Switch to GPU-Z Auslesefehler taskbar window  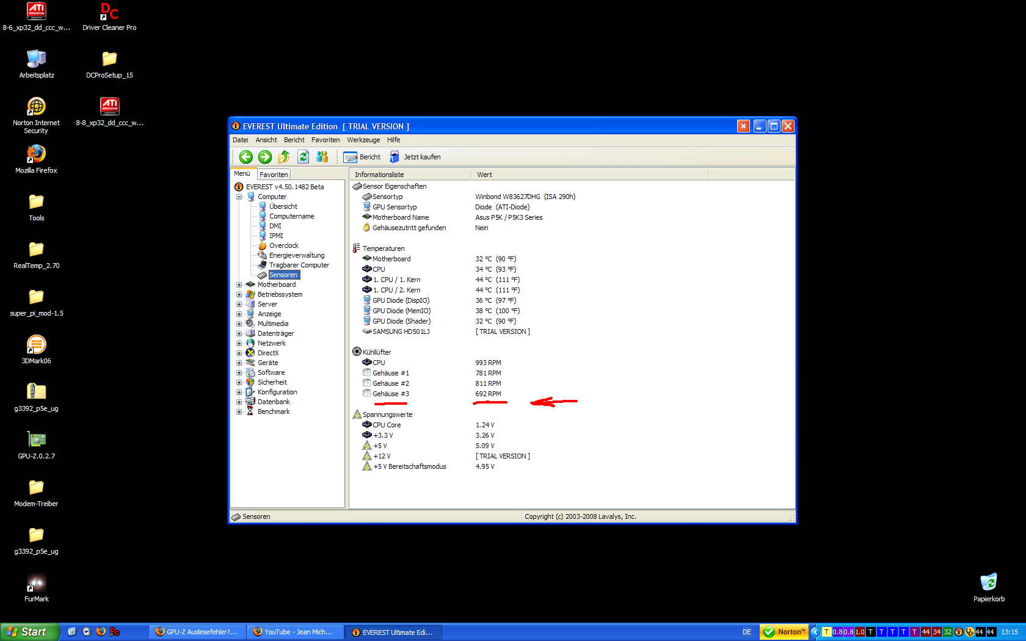tap(198, 632)
